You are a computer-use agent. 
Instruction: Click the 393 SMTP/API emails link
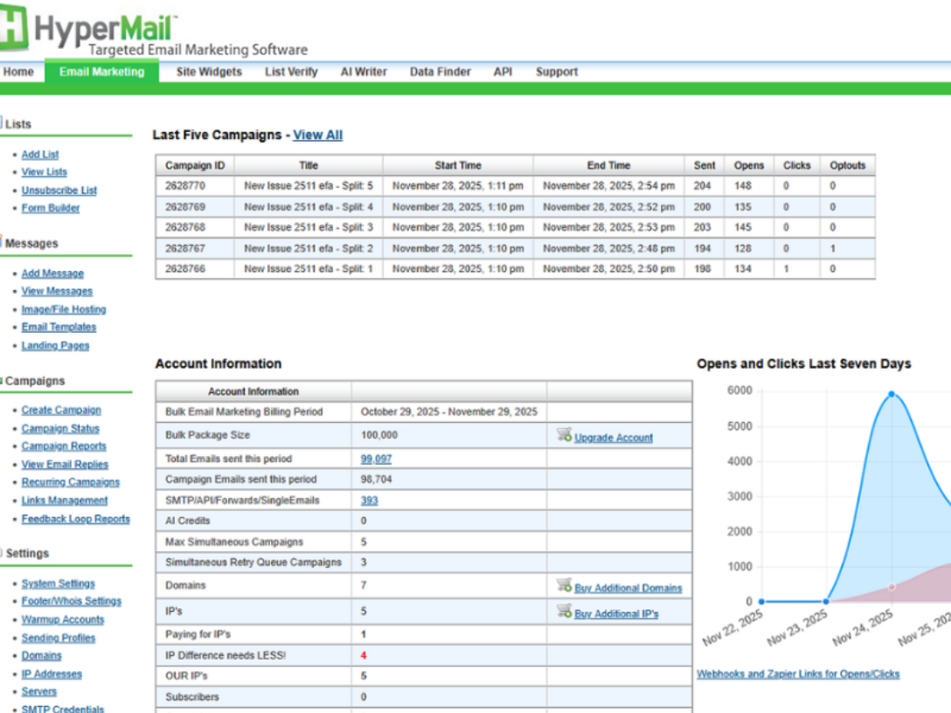point(369,501)
